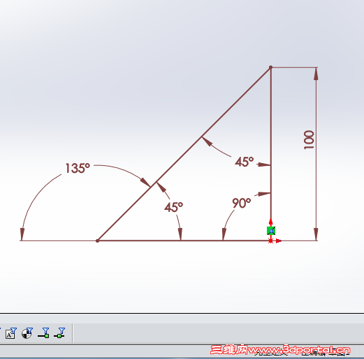Image resolution: width=364 pixels, height=359 pixels.
Task: Select the top vertex endpoint of the triangle
Action: click(x=270, y=67)
